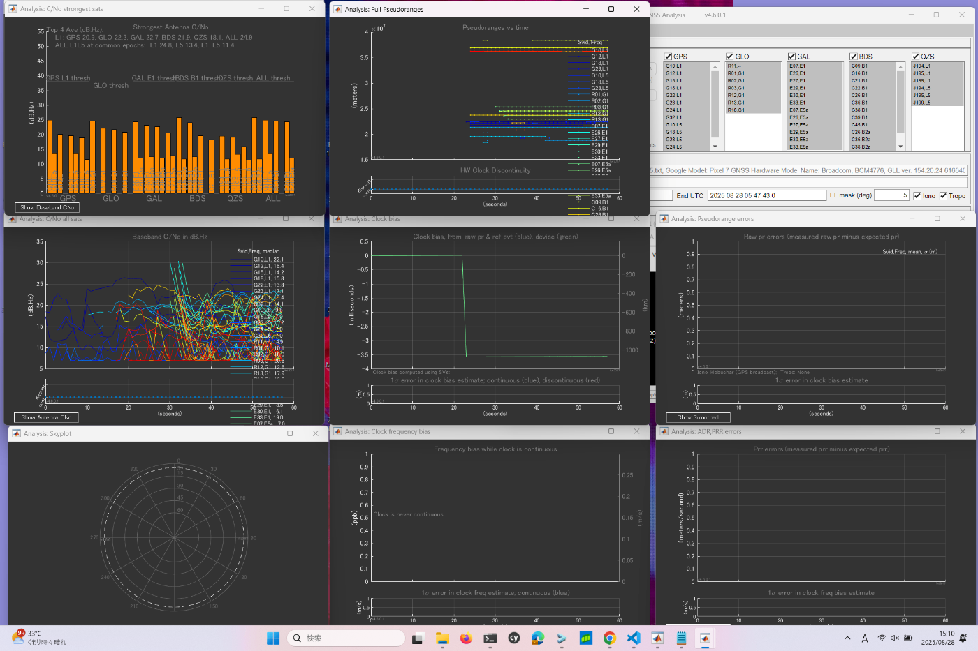The height and width of the screenshot is (651, 978).
Task: Click the Show Antenna CNo button
Action: 46,417
